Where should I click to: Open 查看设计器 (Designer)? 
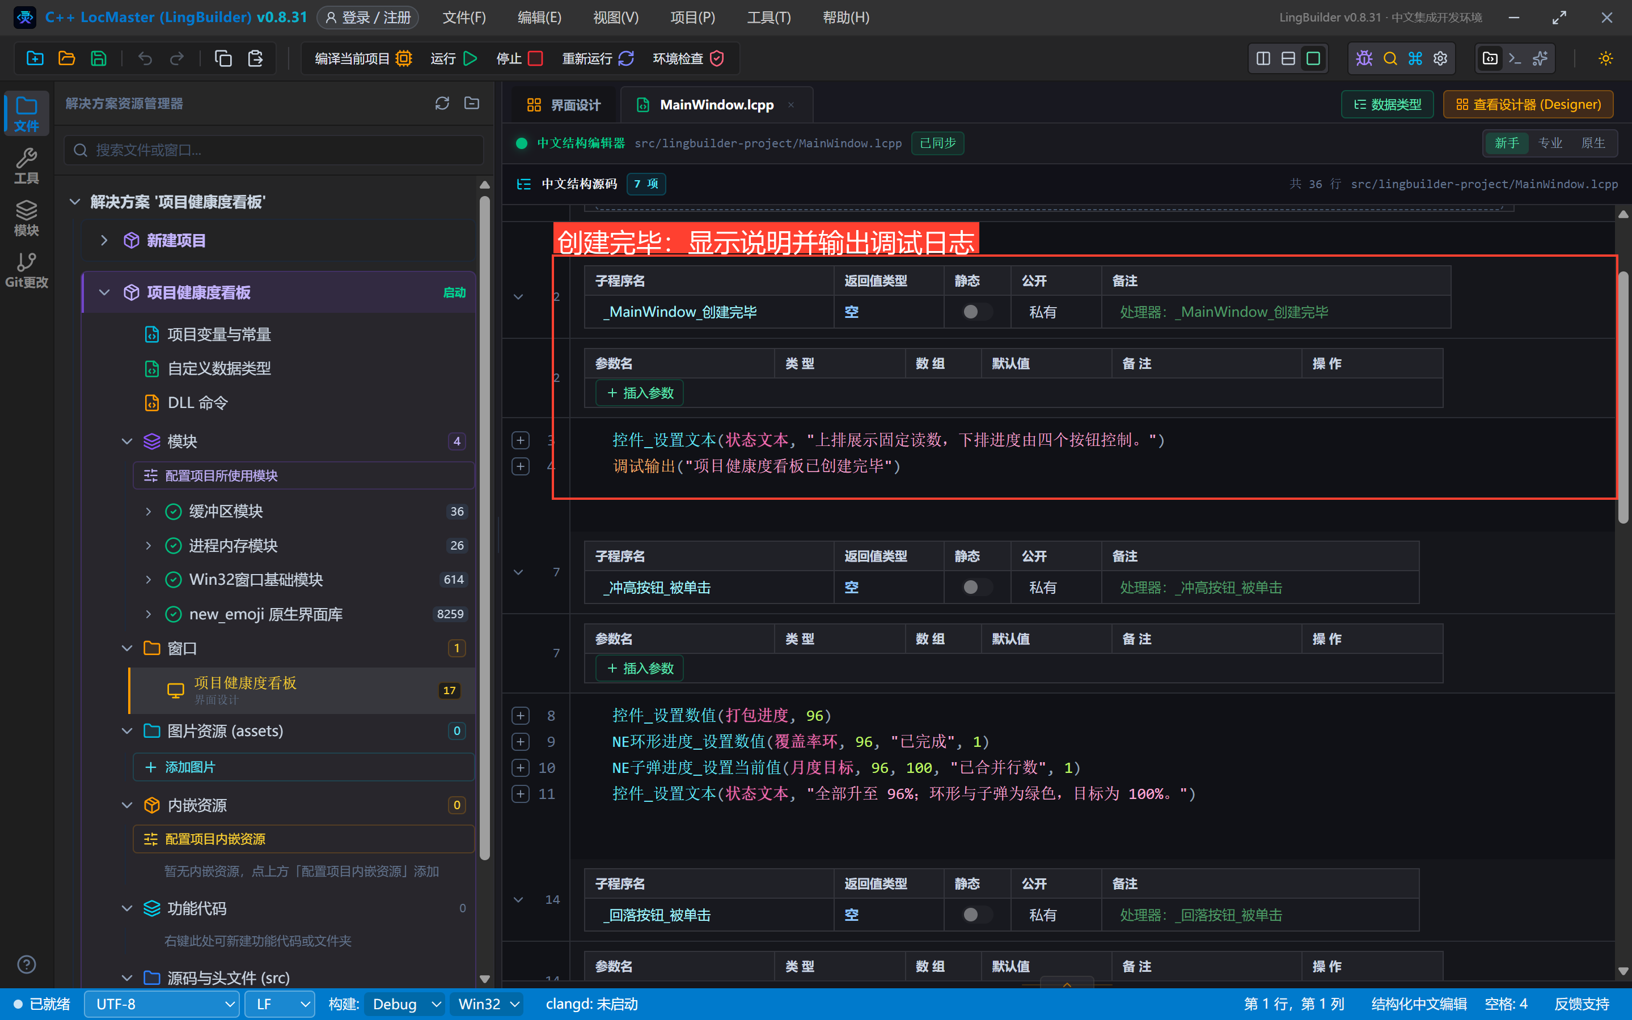click(1528, 105)
